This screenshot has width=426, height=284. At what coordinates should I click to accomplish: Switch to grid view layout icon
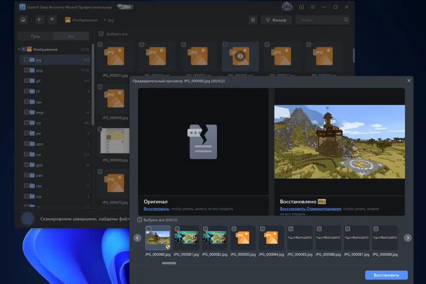tap(253, 20)
